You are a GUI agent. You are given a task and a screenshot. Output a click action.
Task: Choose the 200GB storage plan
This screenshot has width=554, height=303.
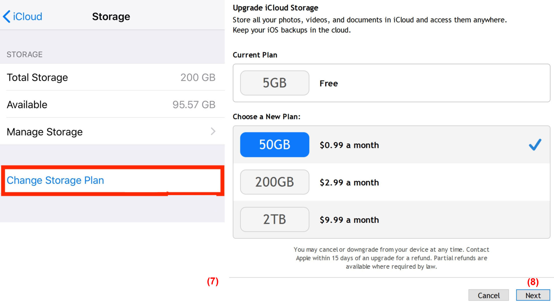click(x=274, y=182)
